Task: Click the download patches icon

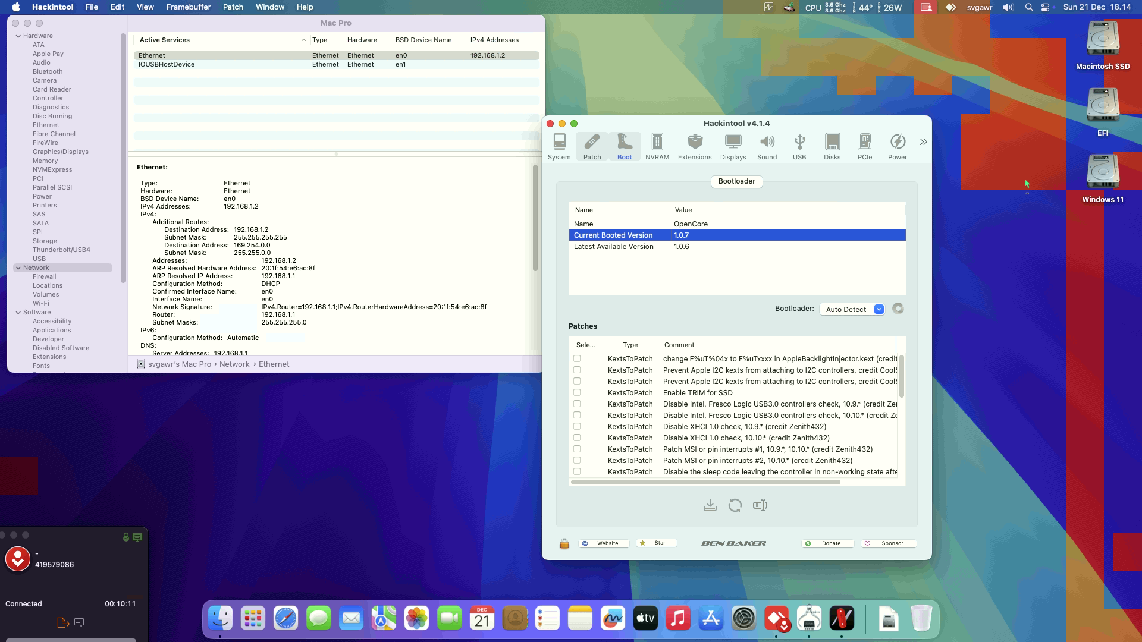Action: 710,505
